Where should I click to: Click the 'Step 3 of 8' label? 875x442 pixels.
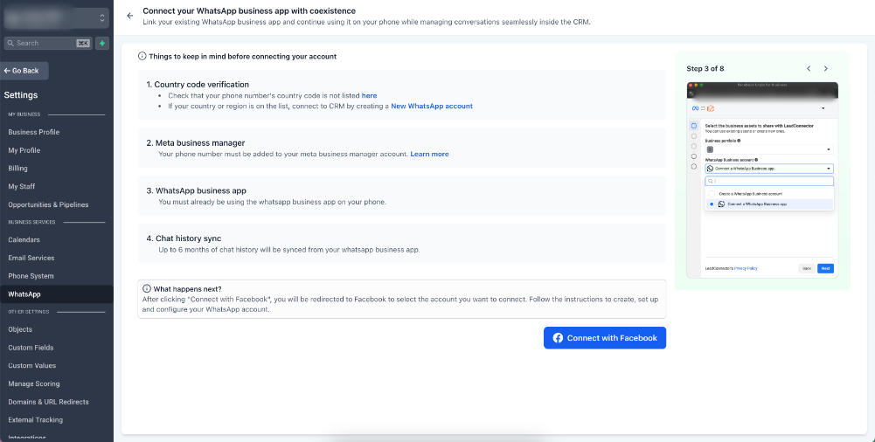[x=705, y=68]
